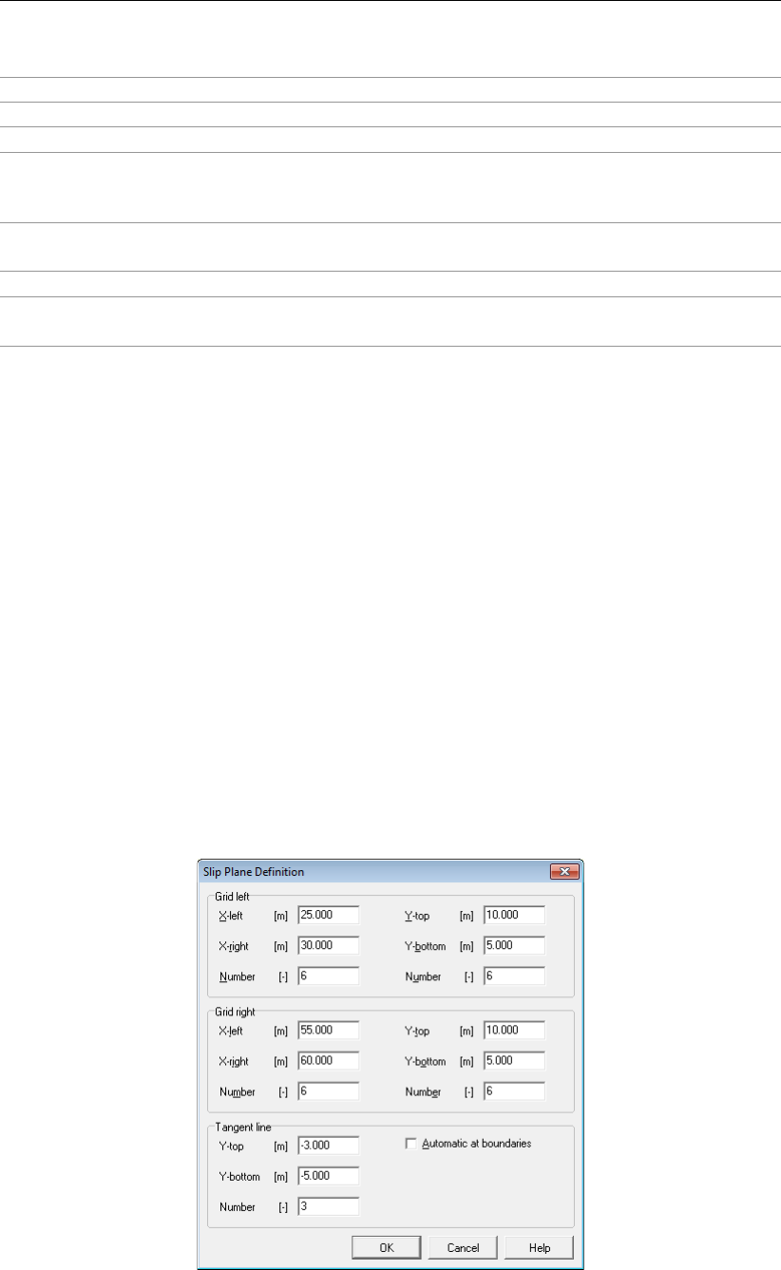Edit Grid right X-right field 60.000
Image resolution: width=781 pixels, height=1270 pixels.
pos(328,1061)
